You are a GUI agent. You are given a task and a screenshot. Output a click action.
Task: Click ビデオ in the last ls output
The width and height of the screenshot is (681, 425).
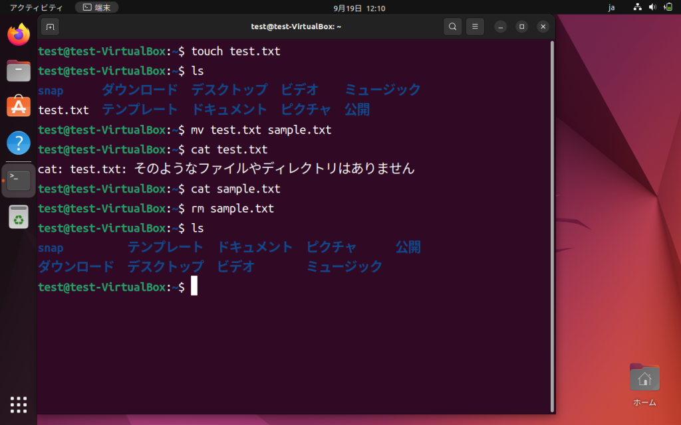pyautogui.click(x=236, y=266)
